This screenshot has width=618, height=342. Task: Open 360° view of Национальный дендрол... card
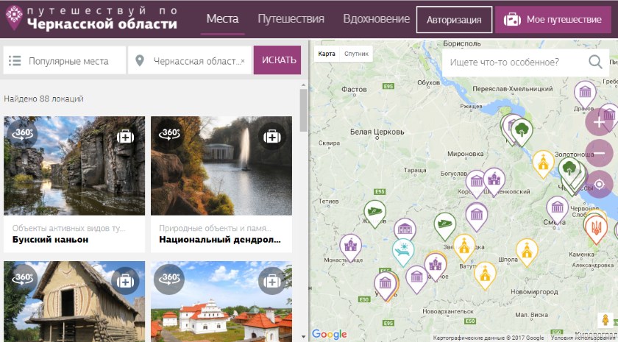169,134
